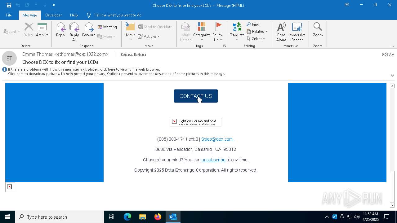The height and width of the screenshot is (223, 397).
Task: Open the Windows Start menu
Action: click(7, 217)
